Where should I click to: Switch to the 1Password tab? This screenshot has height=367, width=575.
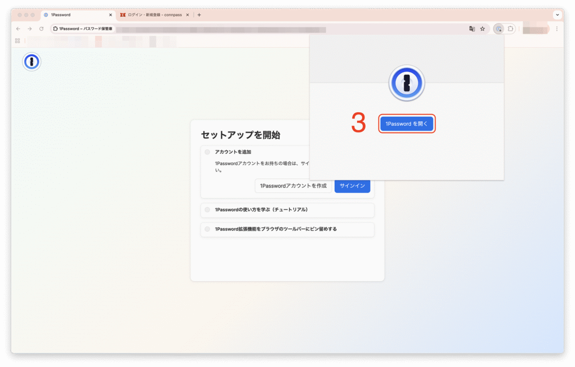[x=77, y=15]
